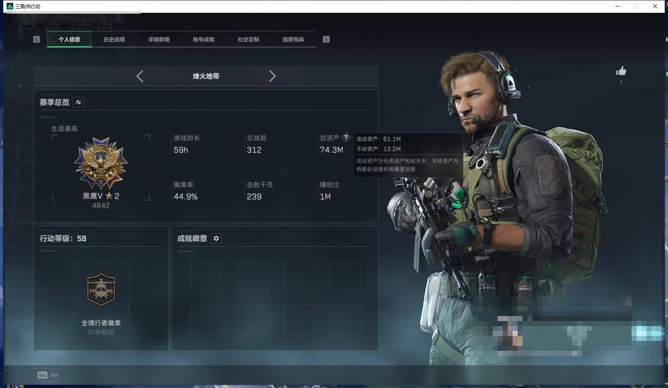This screenshot has height=388, width=668.
Task: Click the 即将解锁 status text
Action: coord(101,332)
